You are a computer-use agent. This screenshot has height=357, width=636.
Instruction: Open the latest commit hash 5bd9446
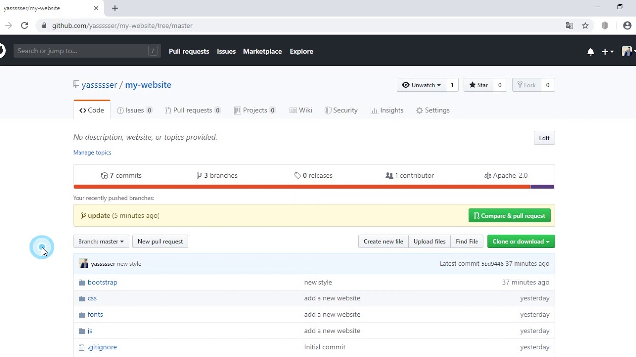pos(492,264)
